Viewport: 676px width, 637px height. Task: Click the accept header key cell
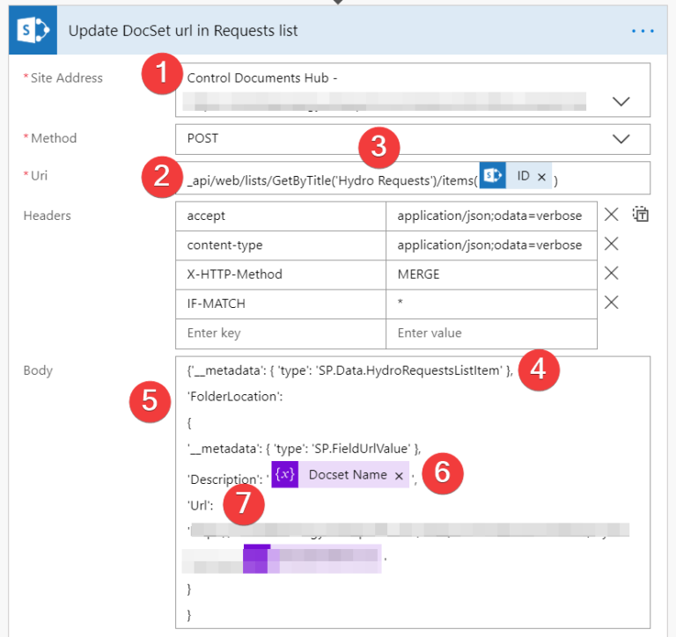coord(281,216)
